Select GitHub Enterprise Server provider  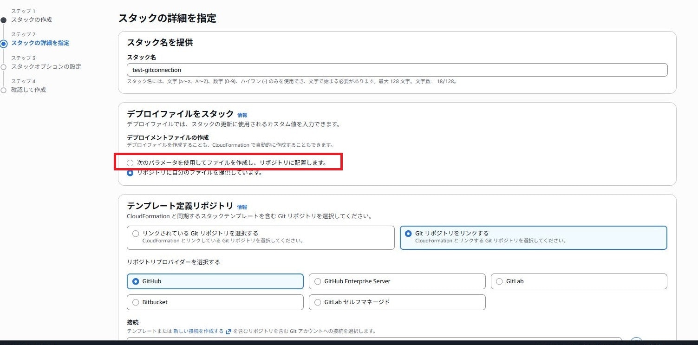397,281
